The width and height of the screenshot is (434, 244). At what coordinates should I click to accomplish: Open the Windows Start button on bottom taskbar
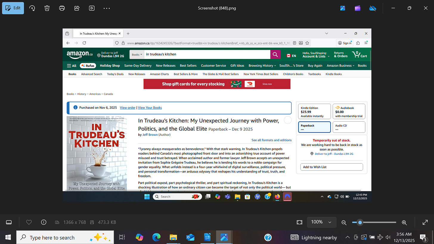pos(8,237)
